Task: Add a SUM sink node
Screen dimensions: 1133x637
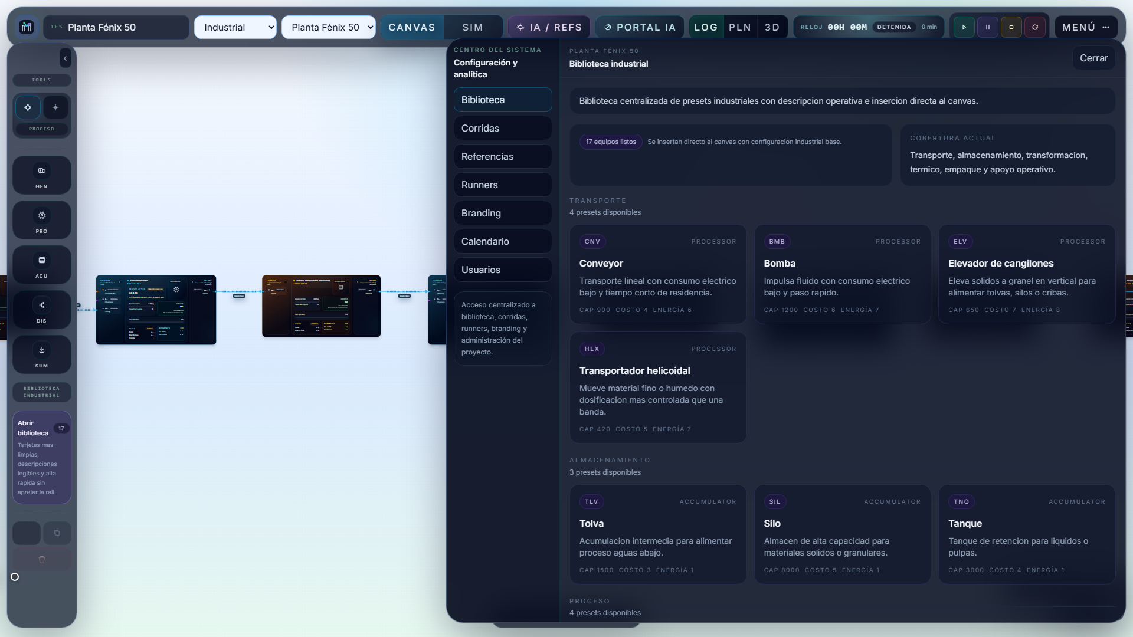Action: coord(41,354)
